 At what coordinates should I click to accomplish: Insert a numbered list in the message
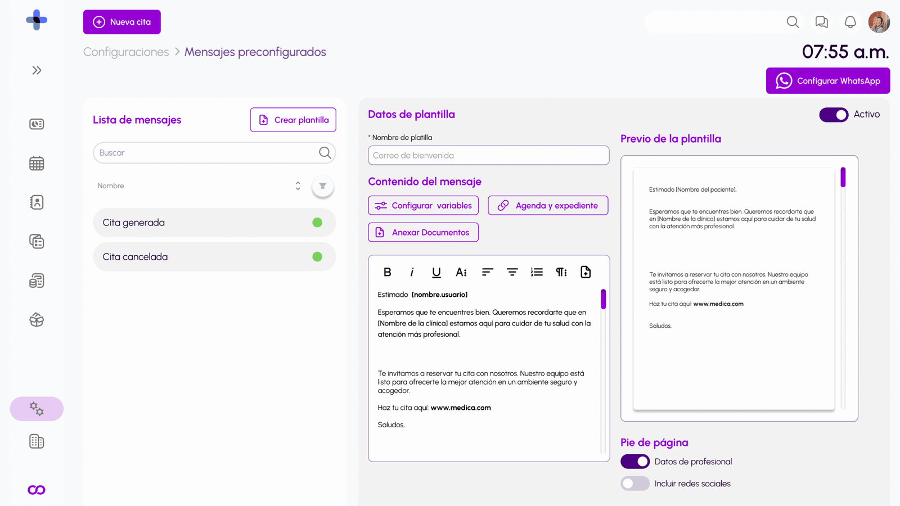(x=537, y=272)
